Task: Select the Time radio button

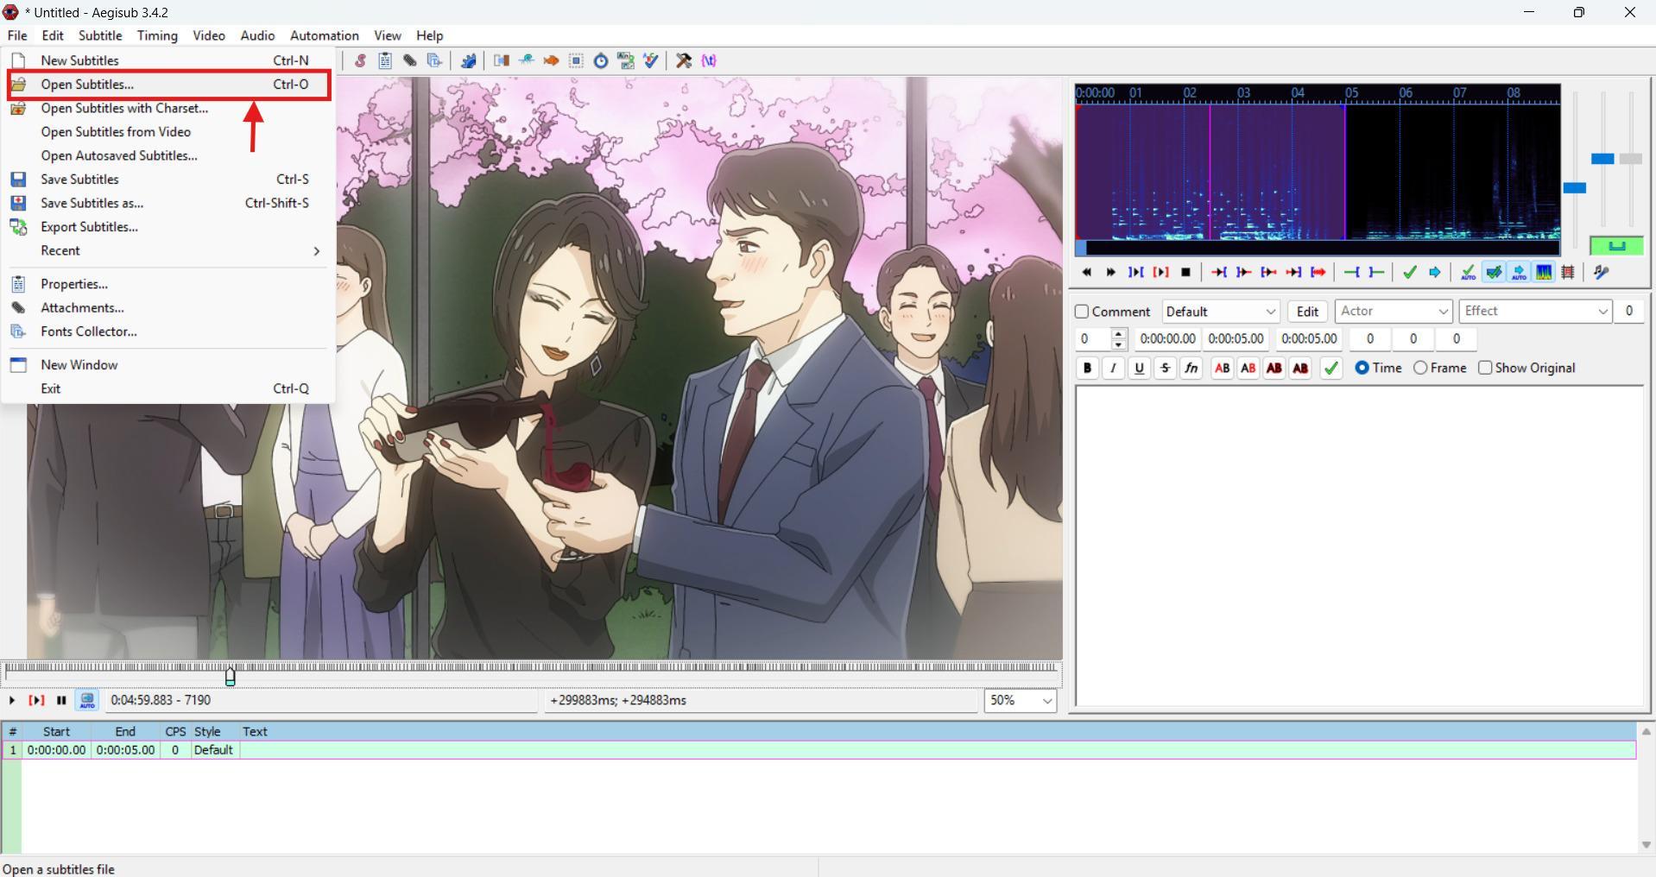Action: pyautogui.click(x=1362, y=368)
